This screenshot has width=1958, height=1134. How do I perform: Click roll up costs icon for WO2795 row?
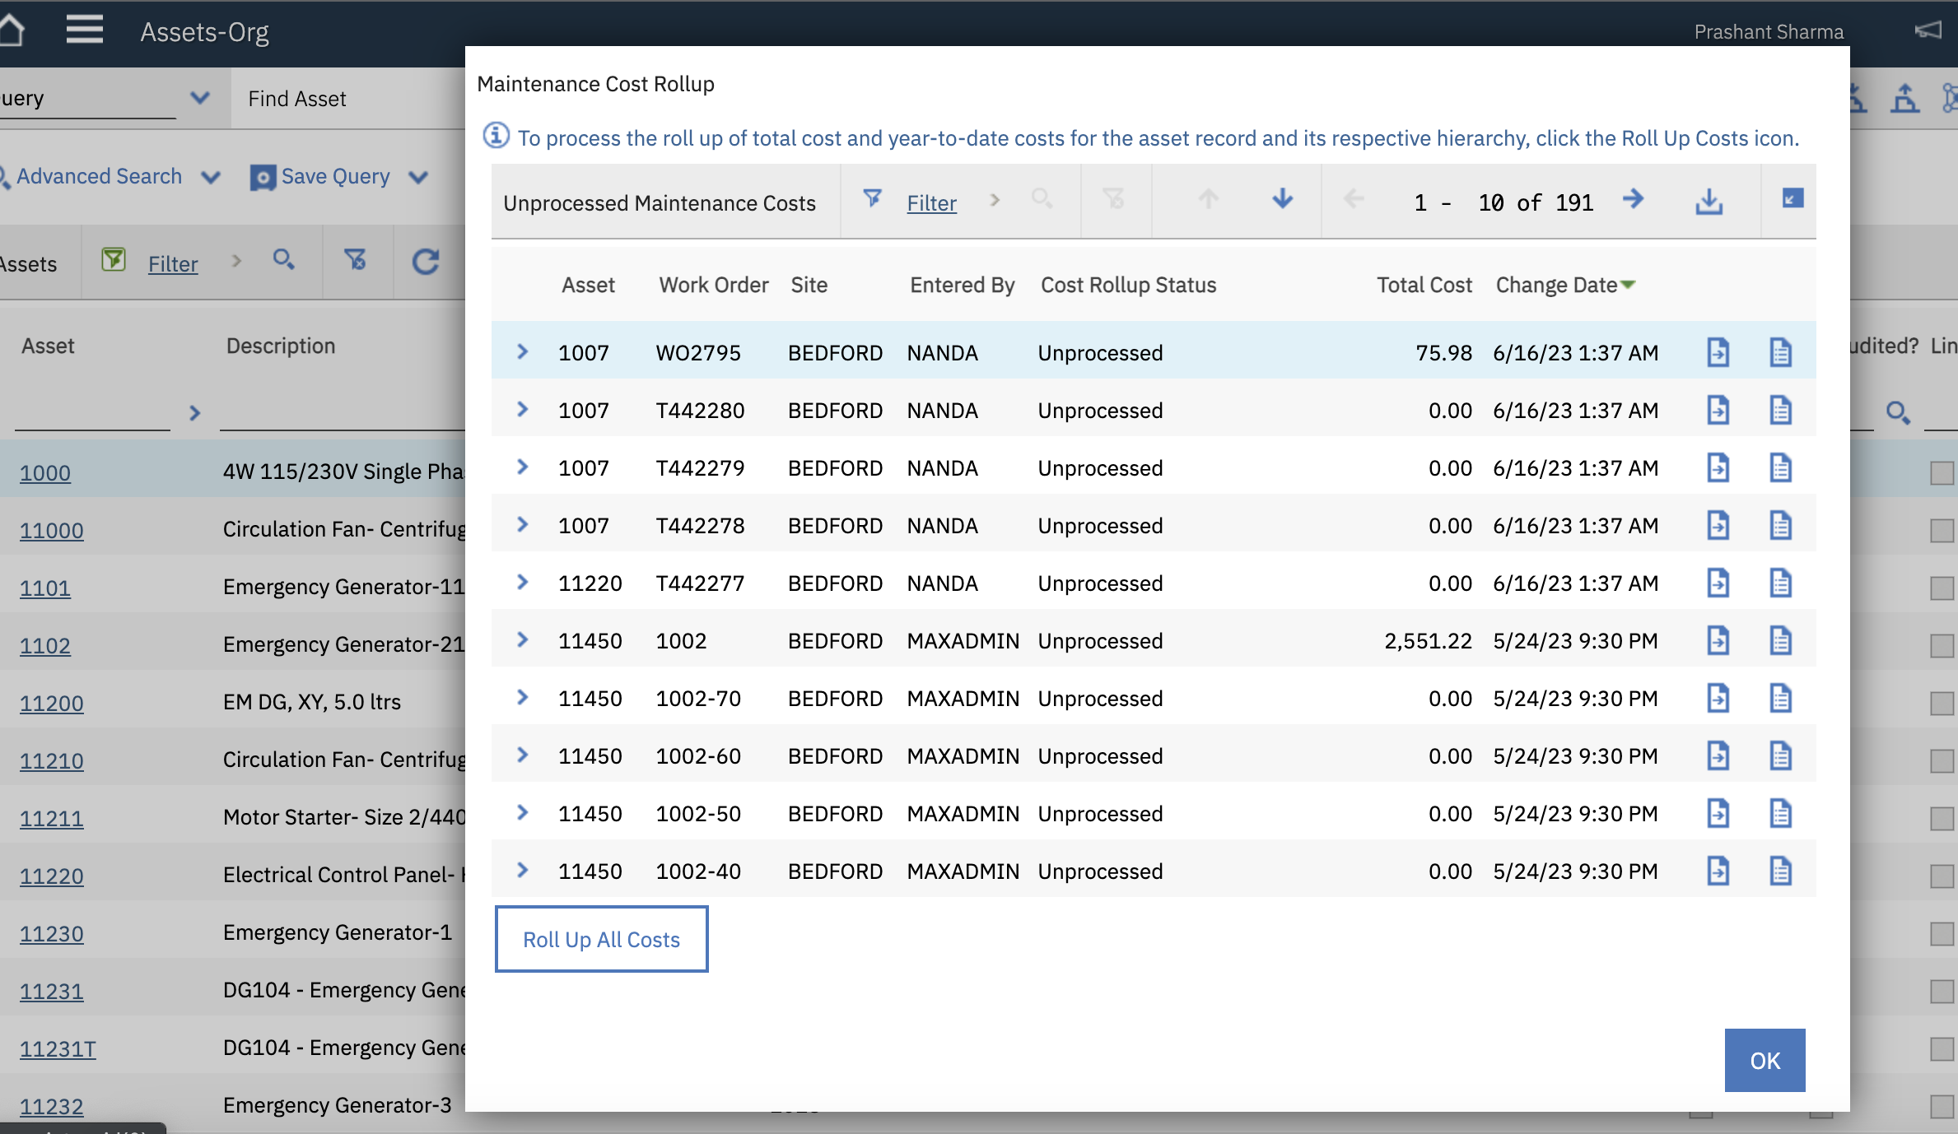click(1718, 352)
